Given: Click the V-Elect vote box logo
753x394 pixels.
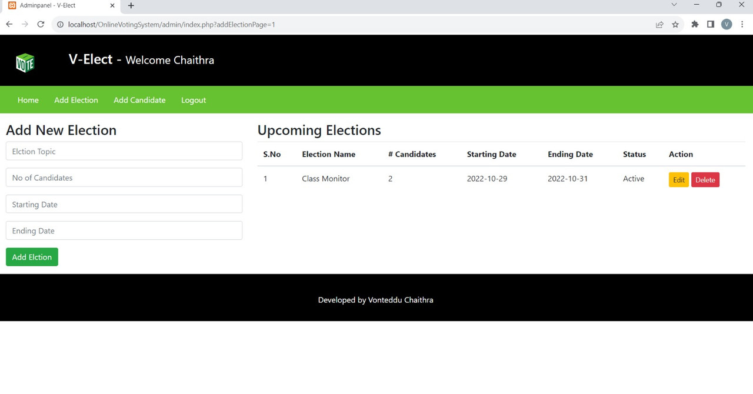Looking at the screenshot, I should [x=25, y=62].
